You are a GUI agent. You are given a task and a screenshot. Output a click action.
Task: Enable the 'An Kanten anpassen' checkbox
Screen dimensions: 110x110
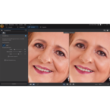tap(9, 56)
